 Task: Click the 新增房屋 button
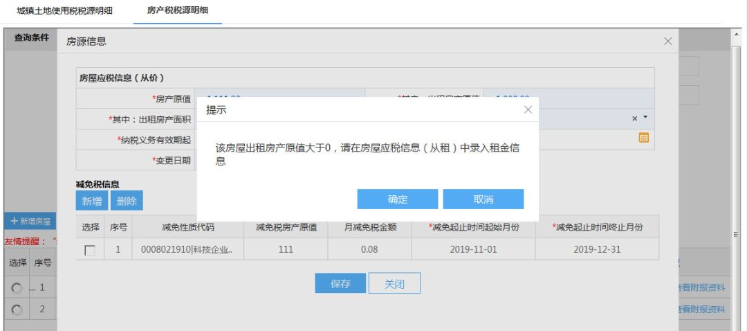[x=30, y=222]
